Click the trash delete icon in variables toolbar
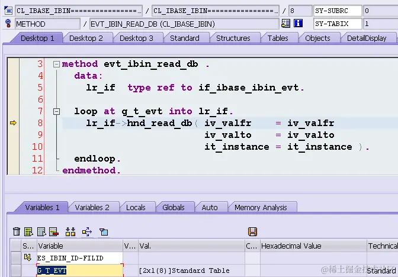398x277 pixels. point(17,231)
